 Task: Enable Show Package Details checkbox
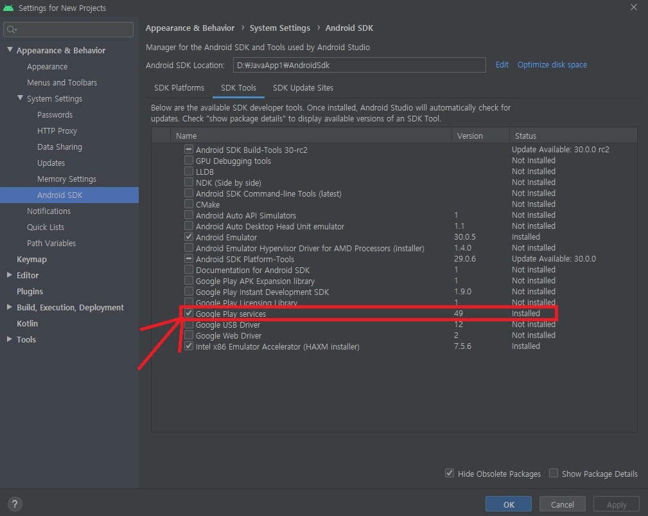[x=554, y=473]
